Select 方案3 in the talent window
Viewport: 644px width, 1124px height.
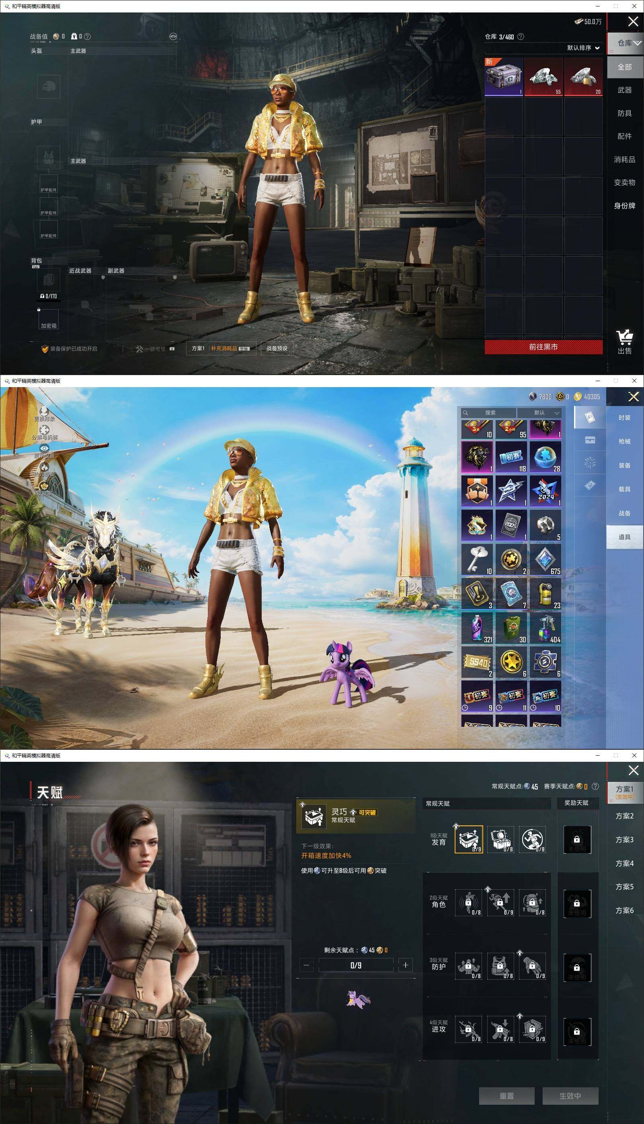[x=625, y=839]
